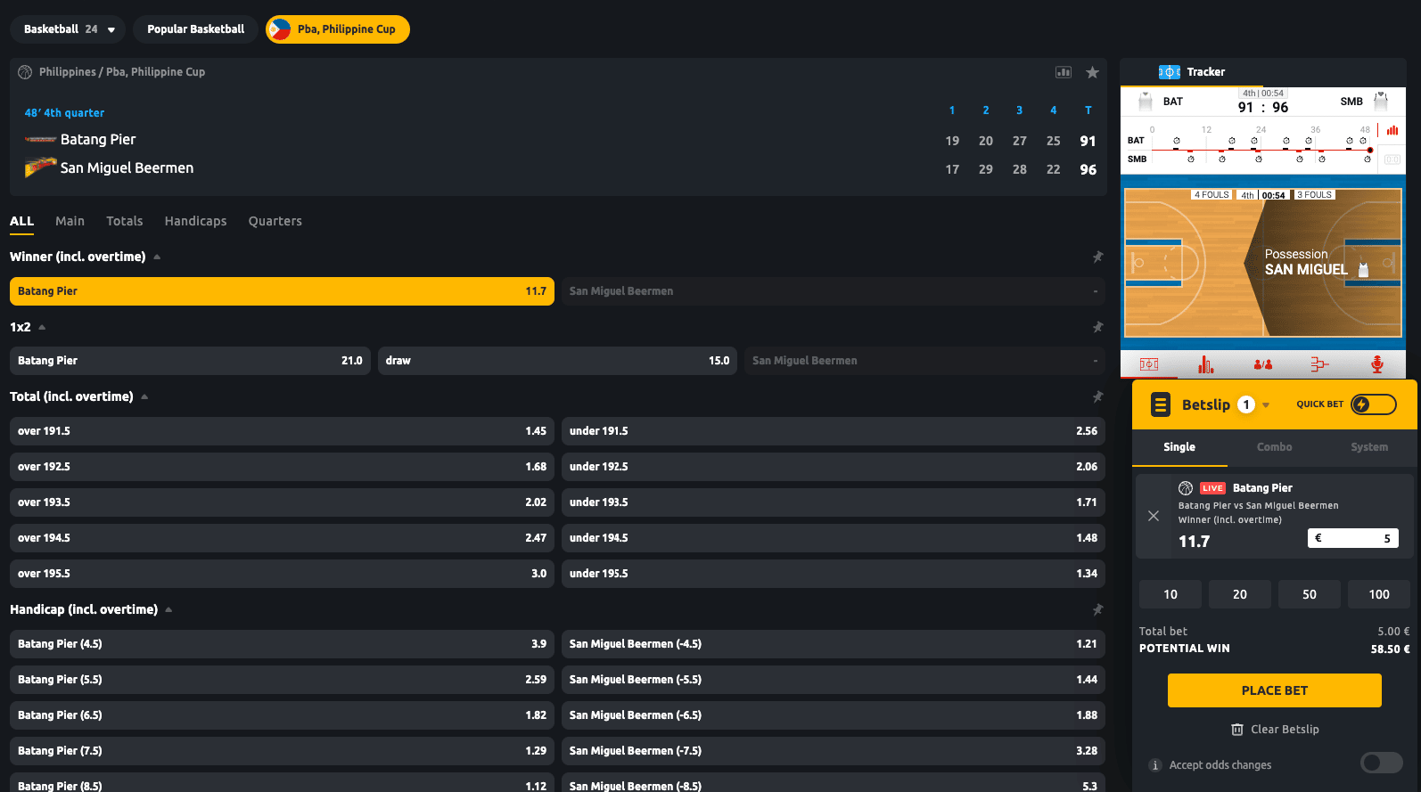
Task: Collapse the Total (incl. overtime) section
Action: tap(144, 396)
